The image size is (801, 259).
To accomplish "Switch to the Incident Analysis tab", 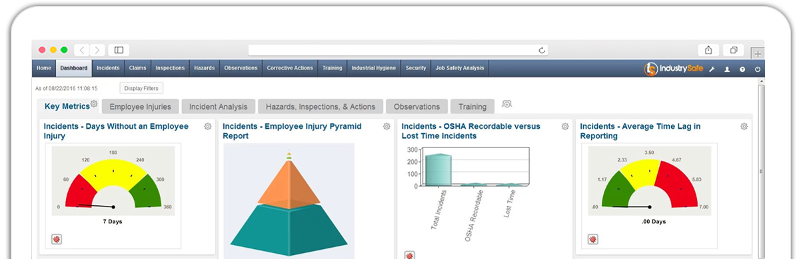I will 218,106.
